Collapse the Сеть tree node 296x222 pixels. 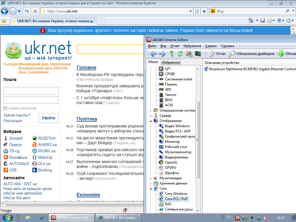151,188
